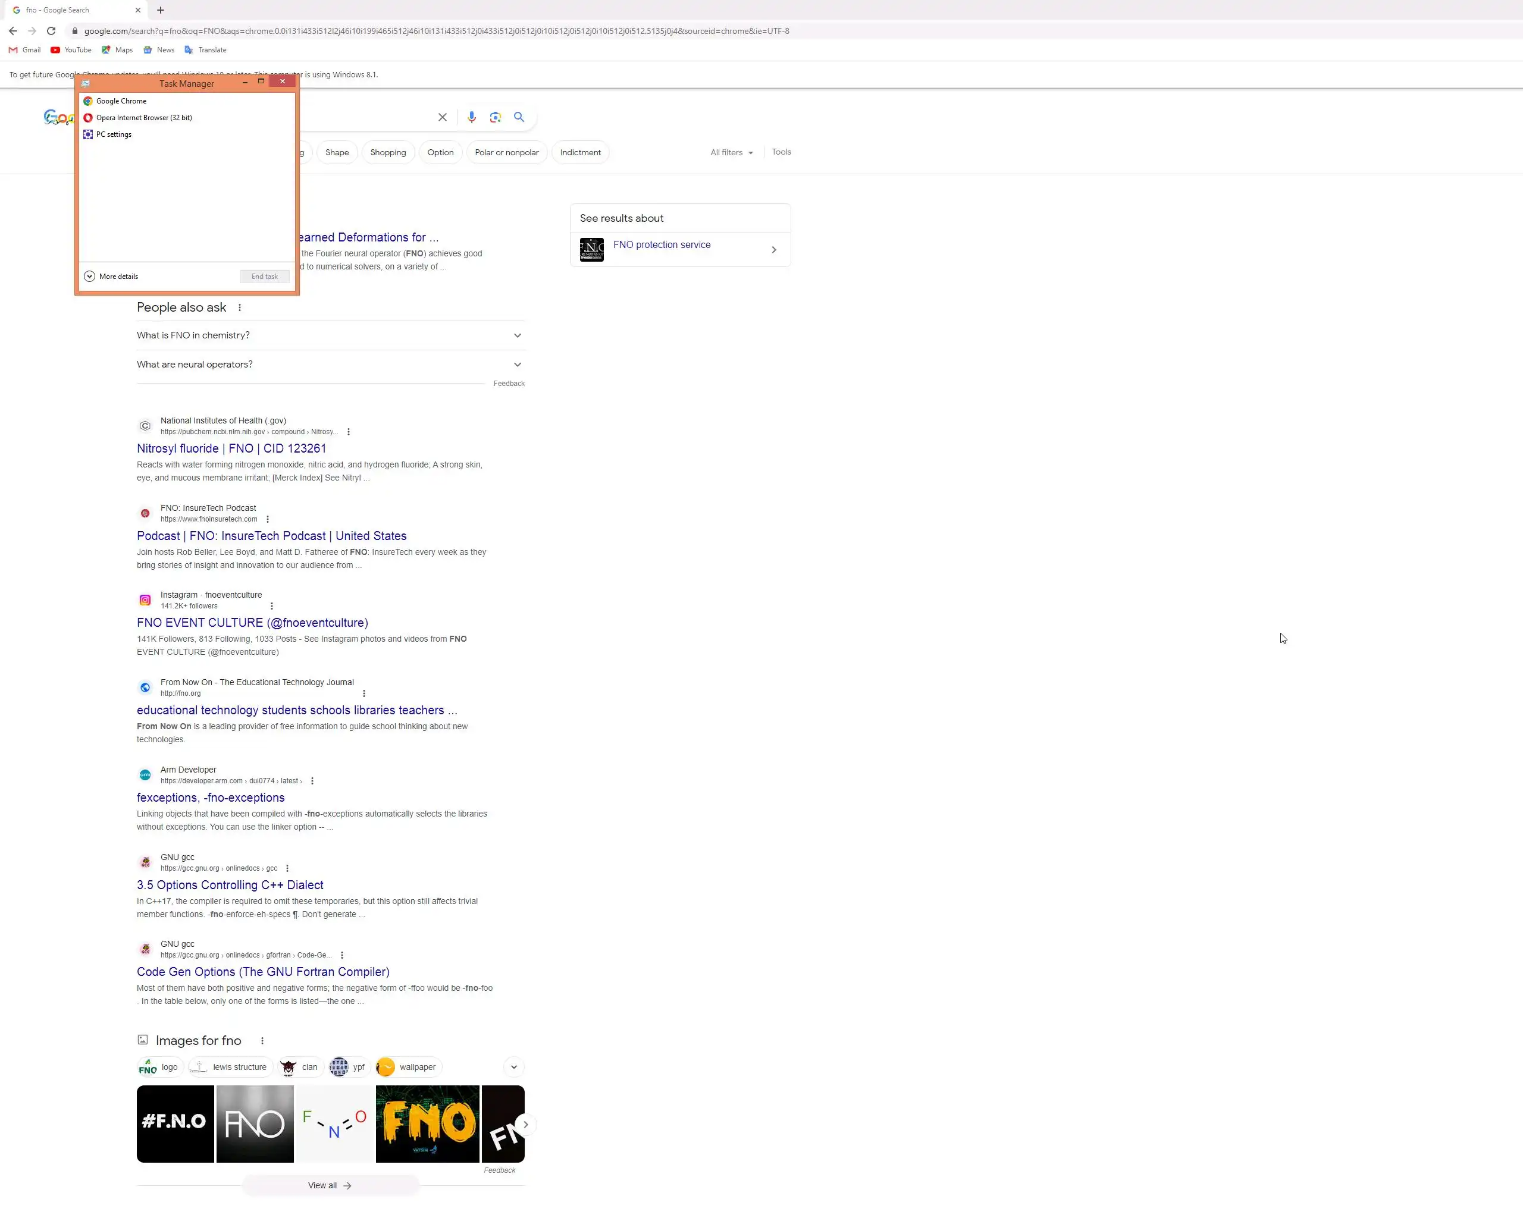
Task: Go back with the browser back arrow
Action: 12,31
